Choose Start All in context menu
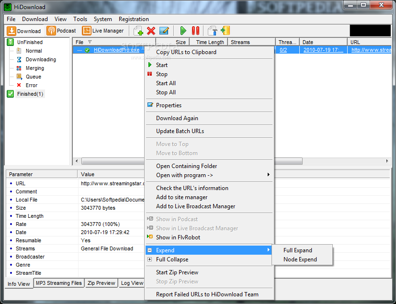Screen dimensions: 396x304 [209, 83]
